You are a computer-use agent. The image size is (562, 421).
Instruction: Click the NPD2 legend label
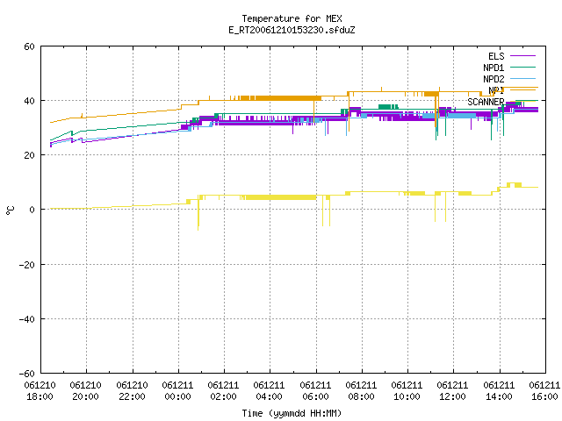click(494, 79)
